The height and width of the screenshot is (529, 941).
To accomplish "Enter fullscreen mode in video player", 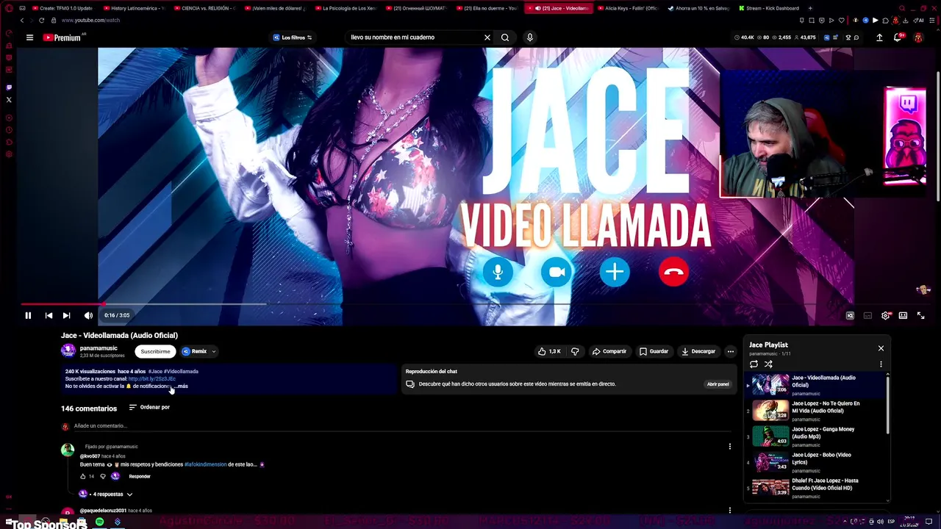I will coord(920,315).
